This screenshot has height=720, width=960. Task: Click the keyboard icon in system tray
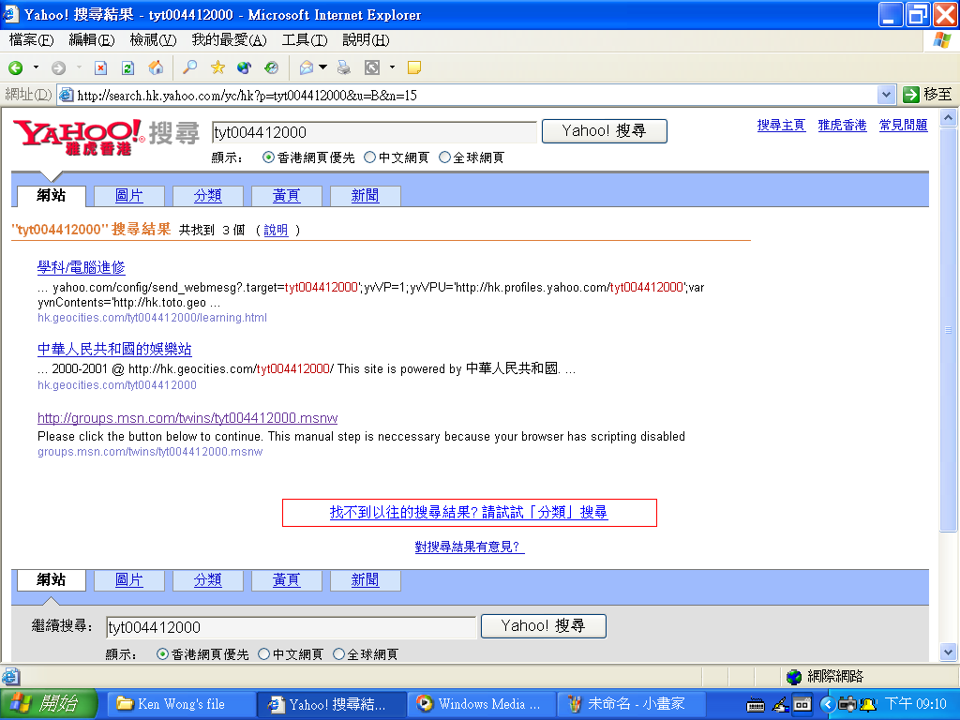(x=756, y=705)
